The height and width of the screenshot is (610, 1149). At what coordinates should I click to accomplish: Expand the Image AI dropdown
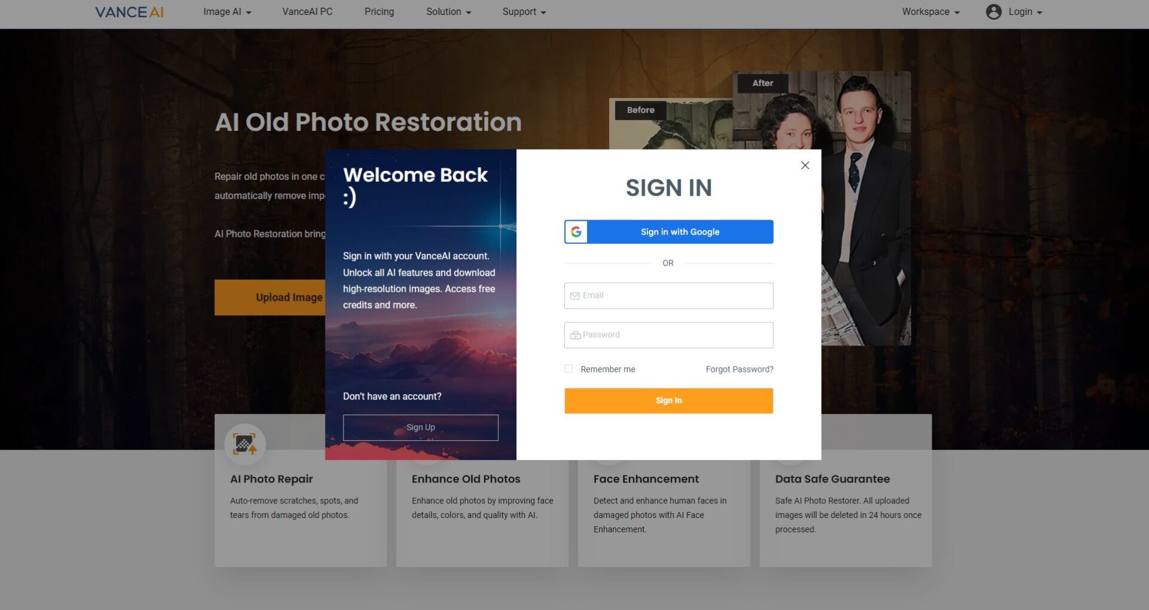click(227, 12)
